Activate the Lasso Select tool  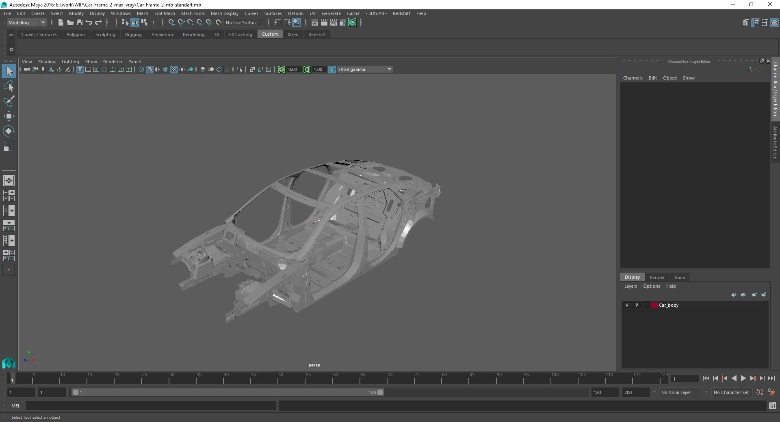pyautogui.click(x=9, y=86)
